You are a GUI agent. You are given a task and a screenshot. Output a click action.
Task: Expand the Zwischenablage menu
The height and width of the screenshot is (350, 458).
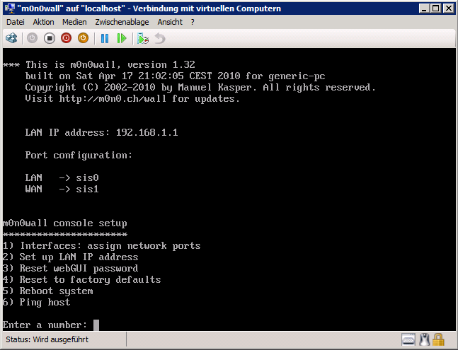122,22
